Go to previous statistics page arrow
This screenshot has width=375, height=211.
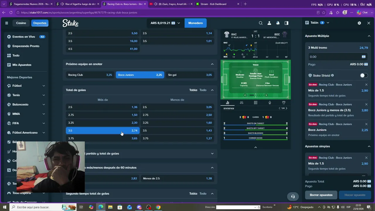279,108
